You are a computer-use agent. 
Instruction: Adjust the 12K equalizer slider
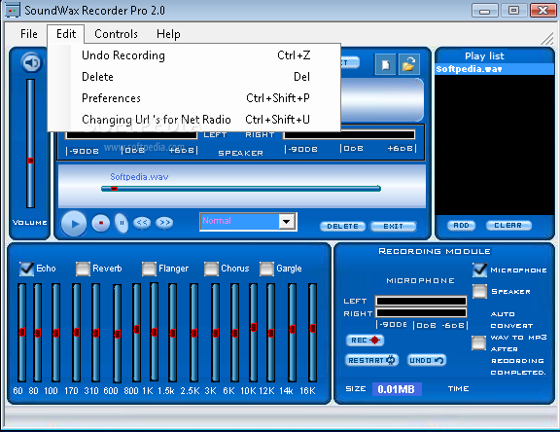coord(270,333)
